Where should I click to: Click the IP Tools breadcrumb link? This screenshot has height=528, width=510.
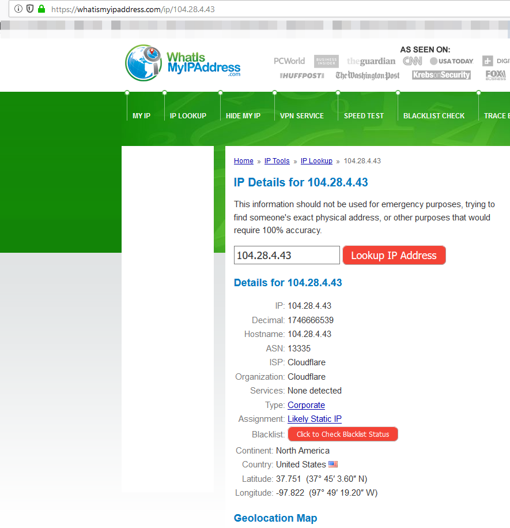click(277, 161)
